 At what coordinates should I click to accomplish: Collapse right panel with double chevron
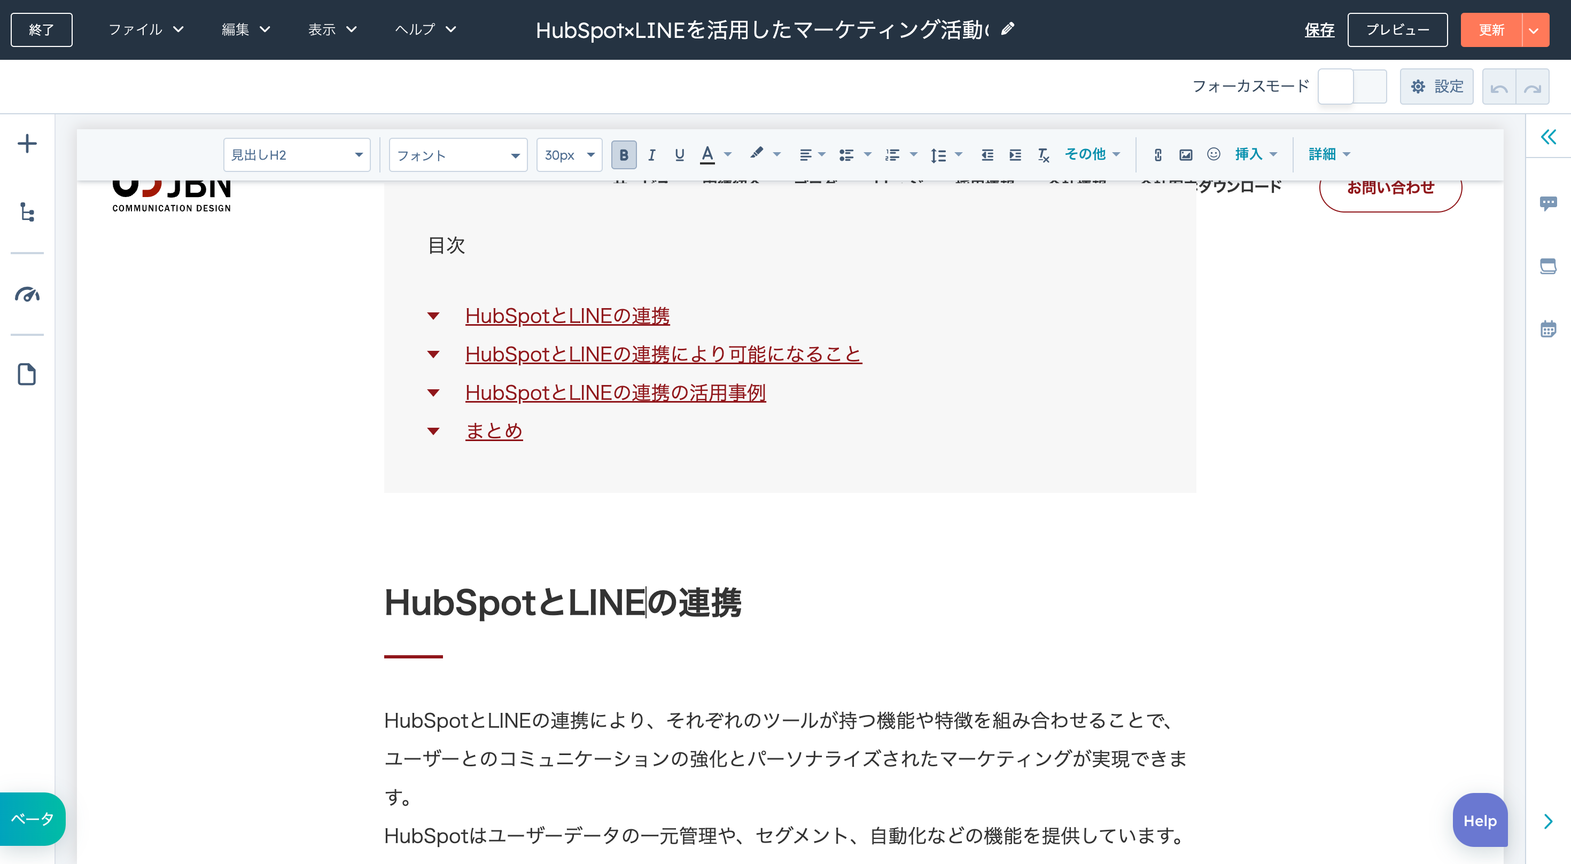(x=1548, y=137)
